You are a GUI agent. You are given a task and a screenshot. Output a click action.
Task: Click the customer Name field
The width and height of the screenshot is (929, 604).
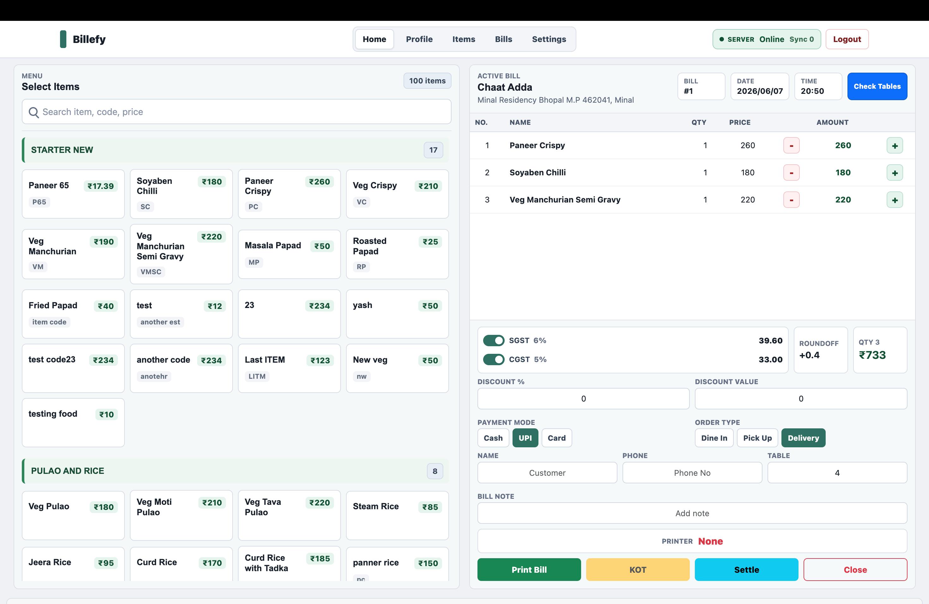(x=547, y=473)
